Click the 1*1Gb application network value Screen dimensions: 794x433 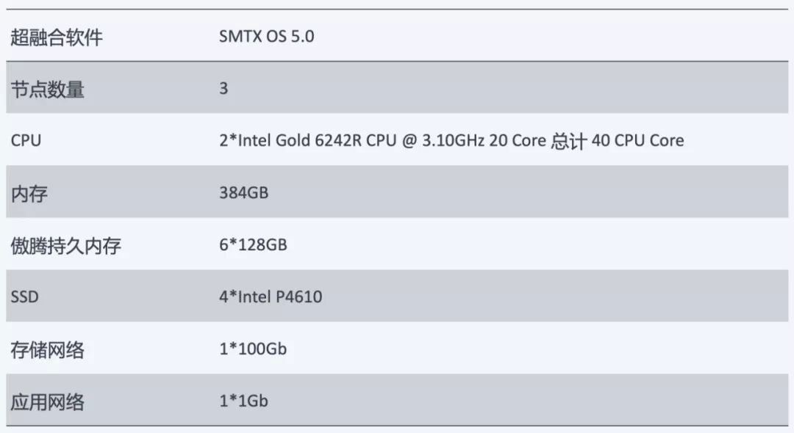[243, 401]
